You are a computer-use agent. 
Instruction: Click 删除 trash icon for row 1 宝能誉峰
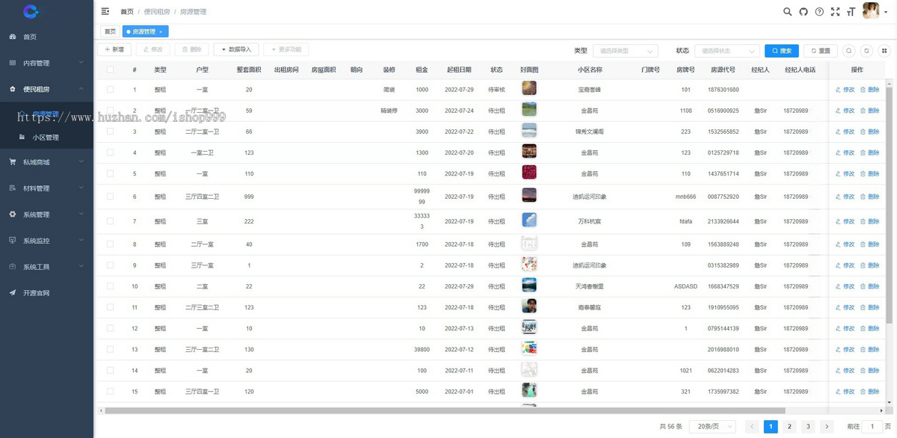870,90
